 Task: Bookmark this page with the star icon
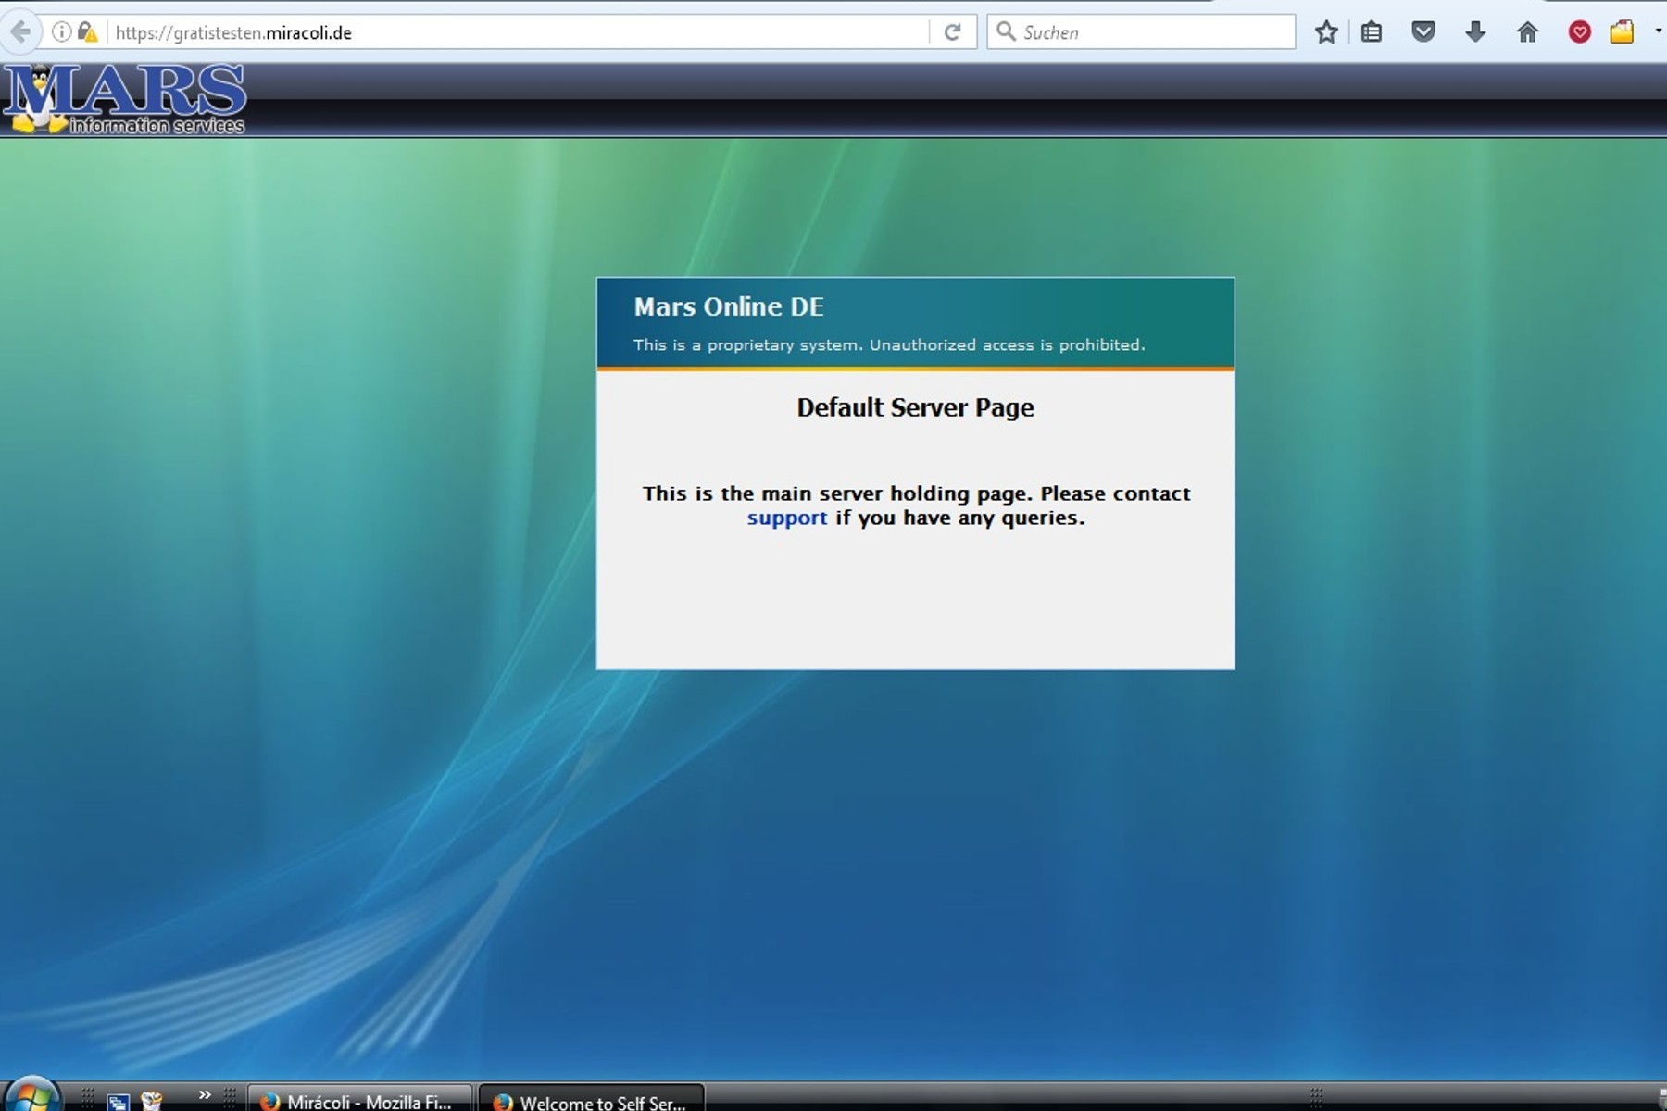(x=1326, y=32)
